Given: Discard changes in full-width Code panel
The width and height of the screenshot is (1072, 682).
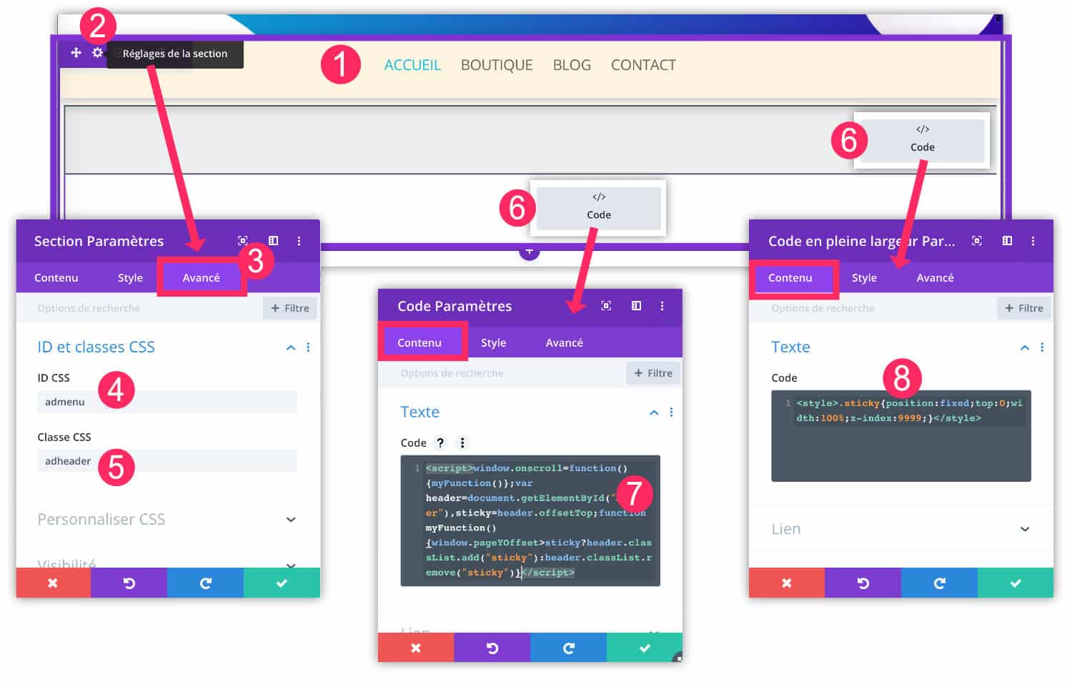Looking at the screenshot, I should (787, 583).
